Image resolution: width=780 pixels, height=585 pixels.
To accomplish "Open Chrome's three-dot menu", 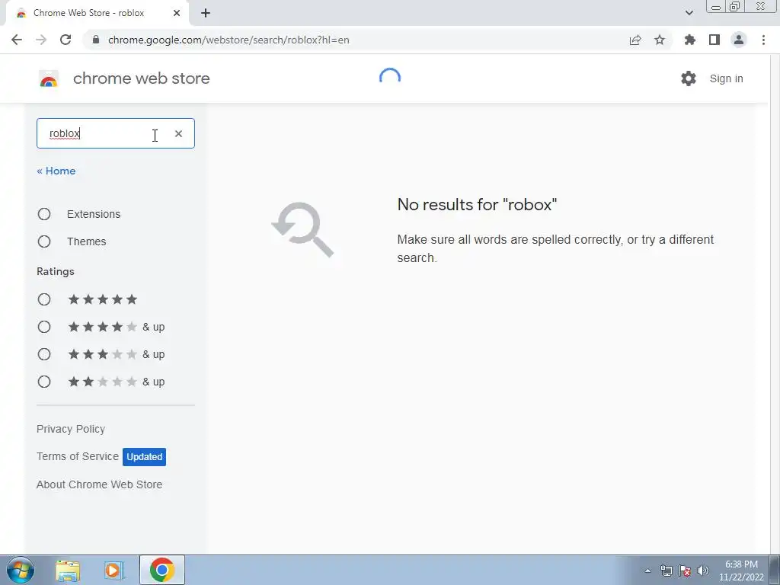I will pyautogui.click(x=763, y=40).
